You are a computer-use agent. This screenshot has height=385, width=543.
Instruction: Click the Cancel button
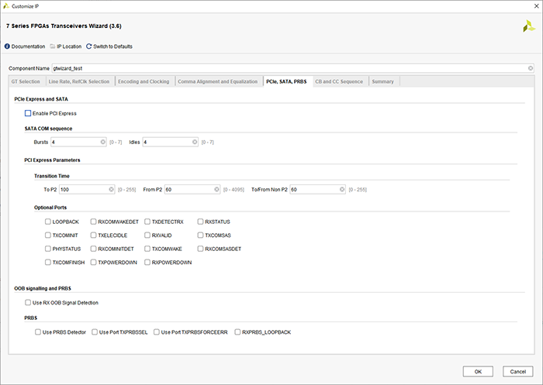coord(517,372)
